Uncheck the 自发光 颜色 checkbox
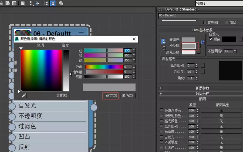Image resolution: width=243 pixels, height=152 pixels. (x=210, y=39)
